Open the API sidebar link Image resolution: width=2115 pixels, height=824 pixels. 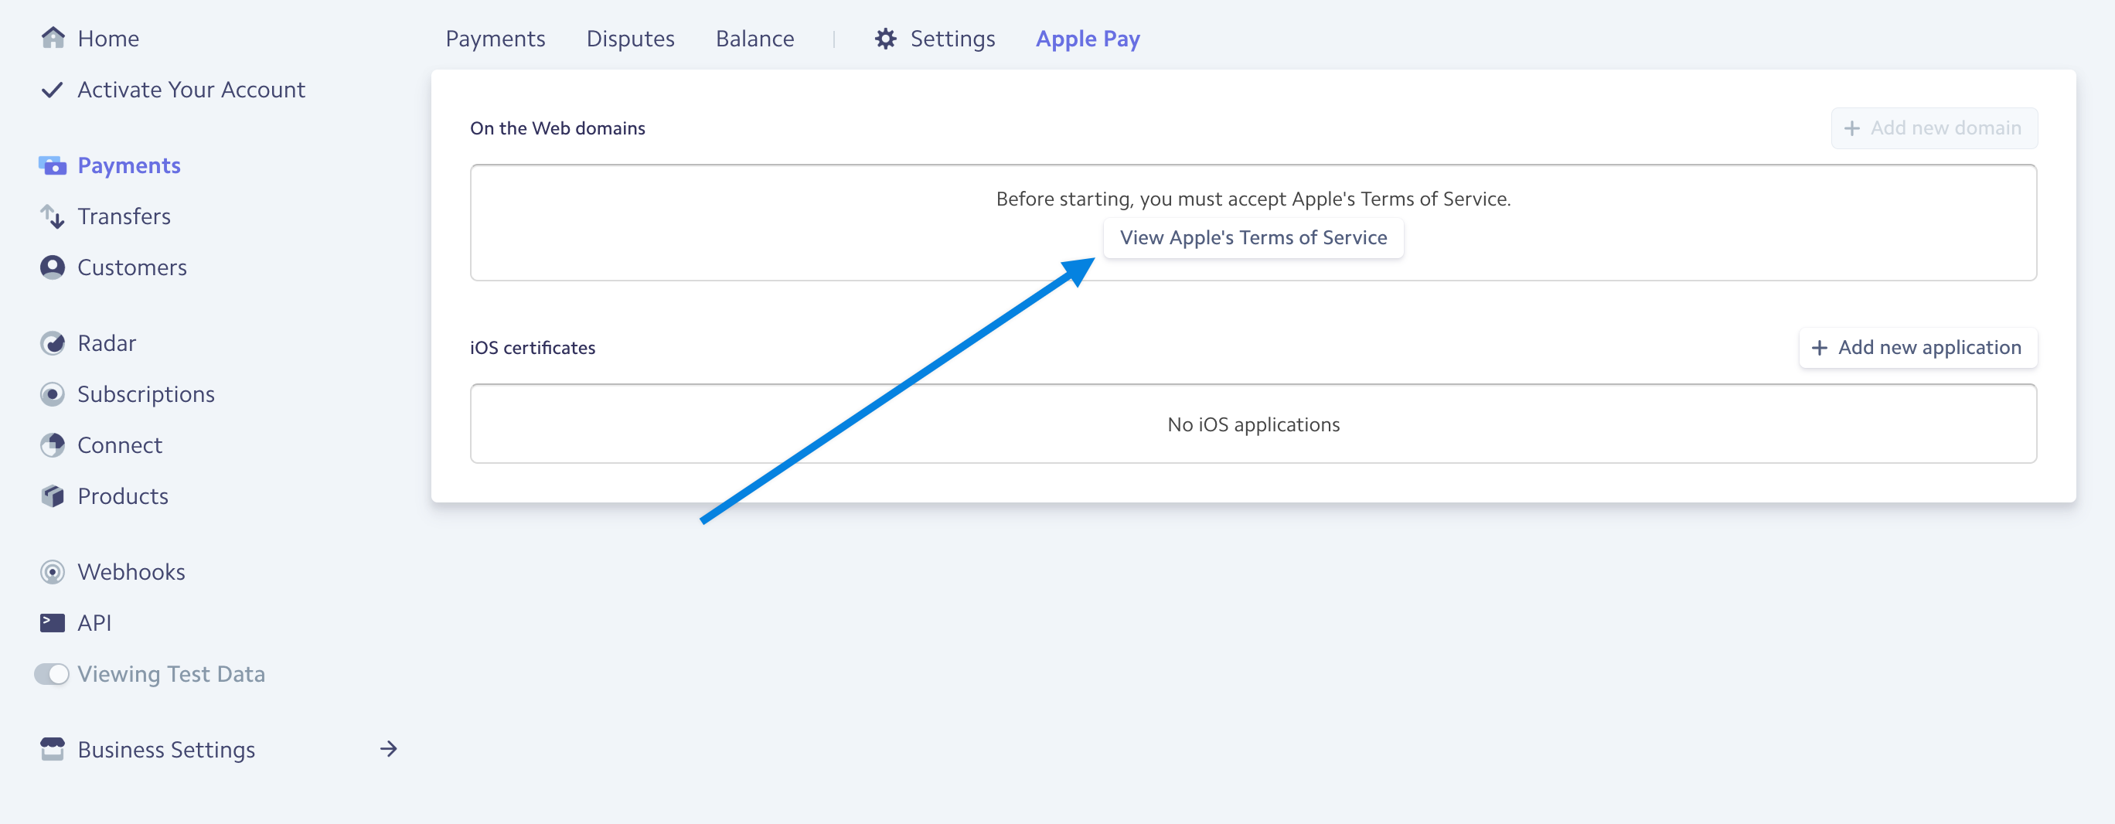pos(94,623)
